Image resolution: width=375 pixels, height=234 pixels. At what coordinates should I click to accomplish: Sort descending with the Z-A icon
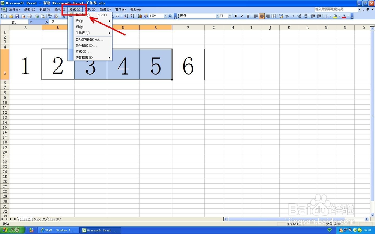[132, 16]
